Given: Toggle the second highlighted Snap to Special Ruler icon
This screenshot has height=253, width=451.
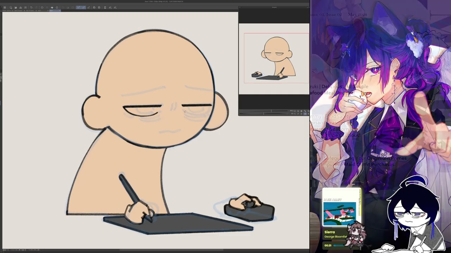Looking at the screenshot, I should point(84,7).
